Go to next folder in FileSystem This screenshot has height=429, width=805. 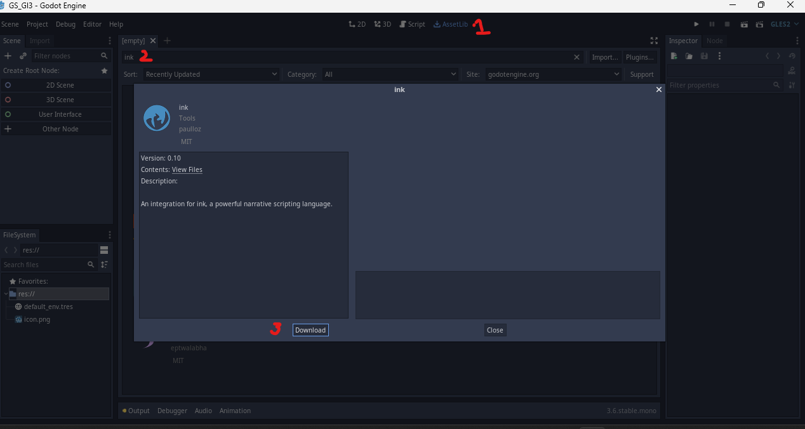[x=16, y=250]
